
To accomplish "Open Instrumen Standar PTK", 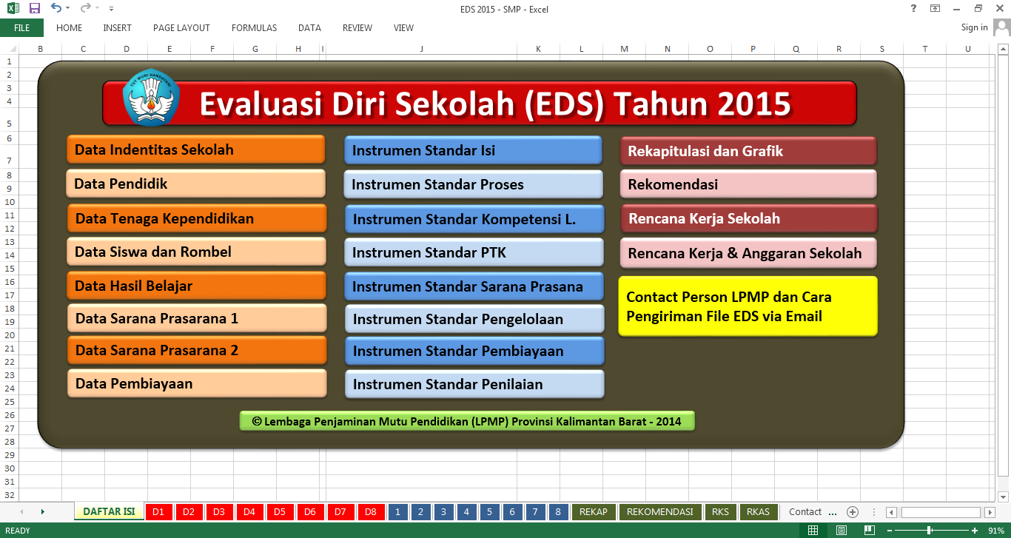I will coord(474,252).
